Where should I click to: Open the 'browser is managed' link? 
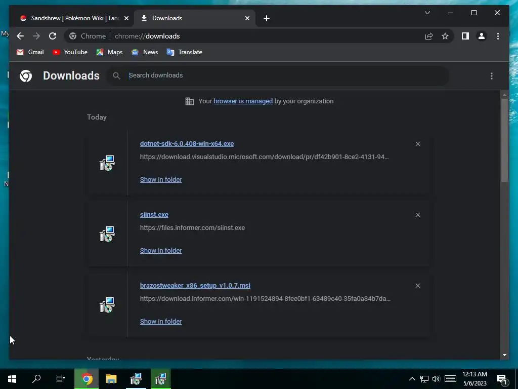coord(243,101)
